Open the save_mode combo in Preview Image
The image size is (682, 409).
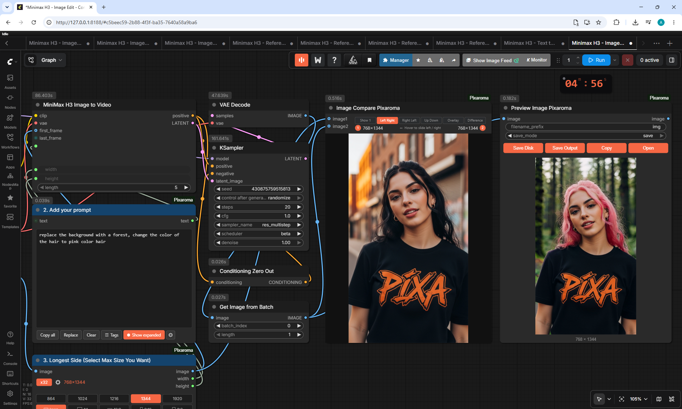(x=585, y=136)
